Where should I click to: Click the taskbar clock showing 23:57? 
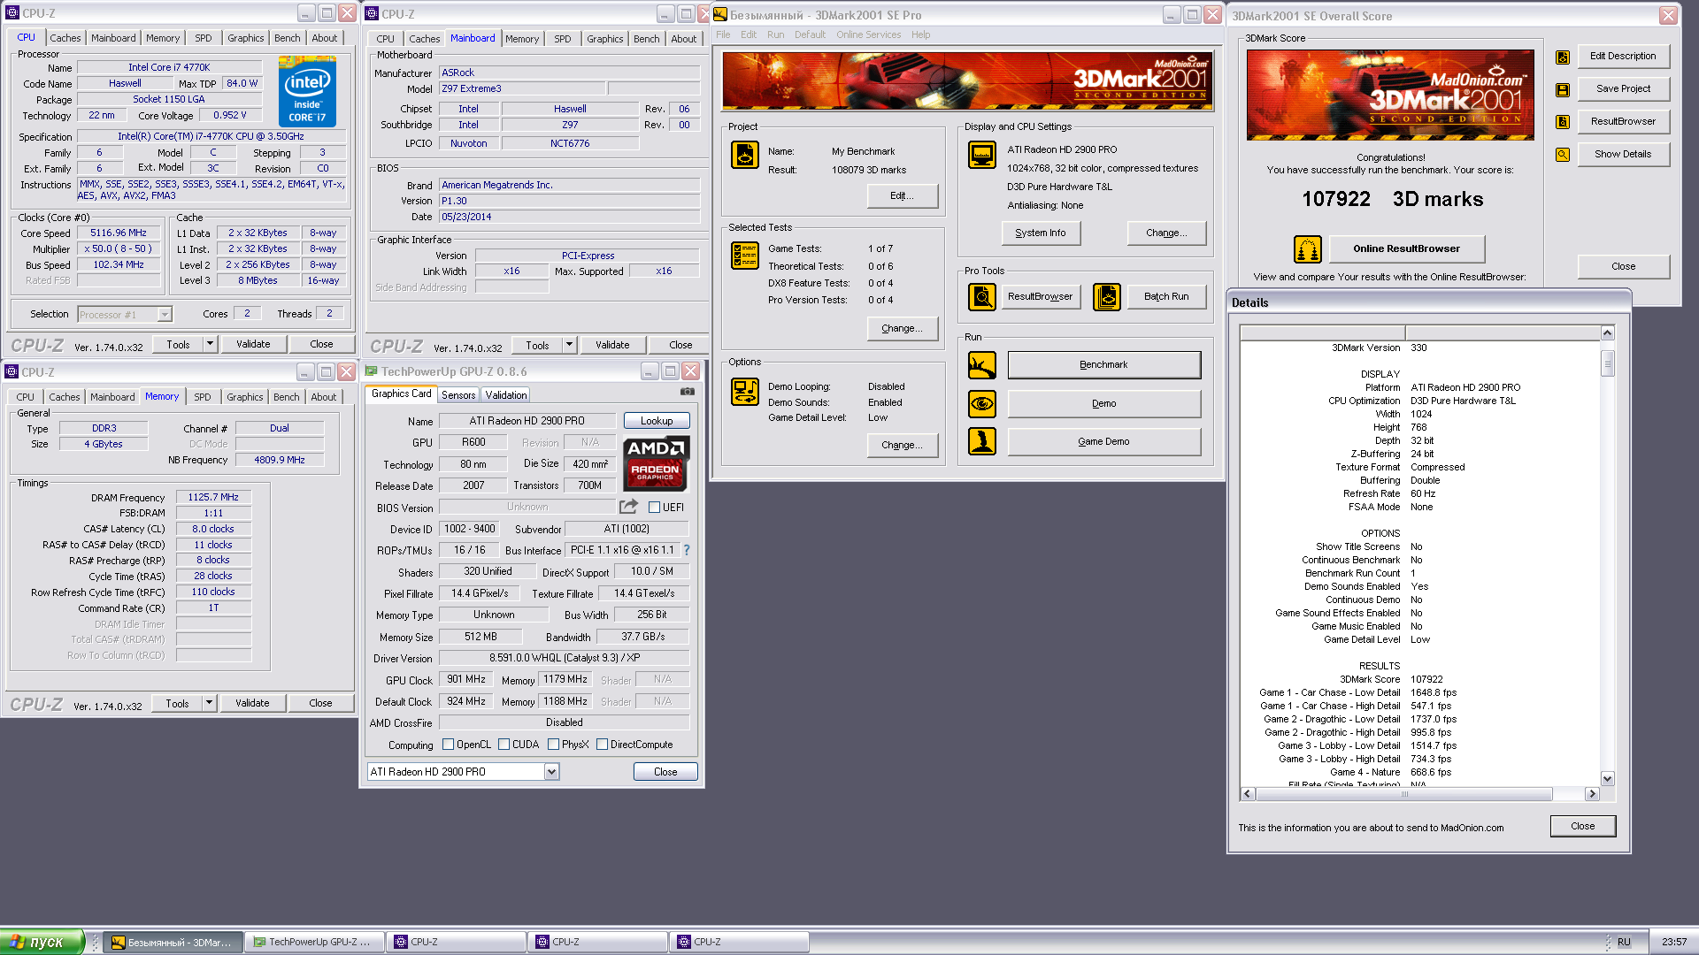point(1674,942)
